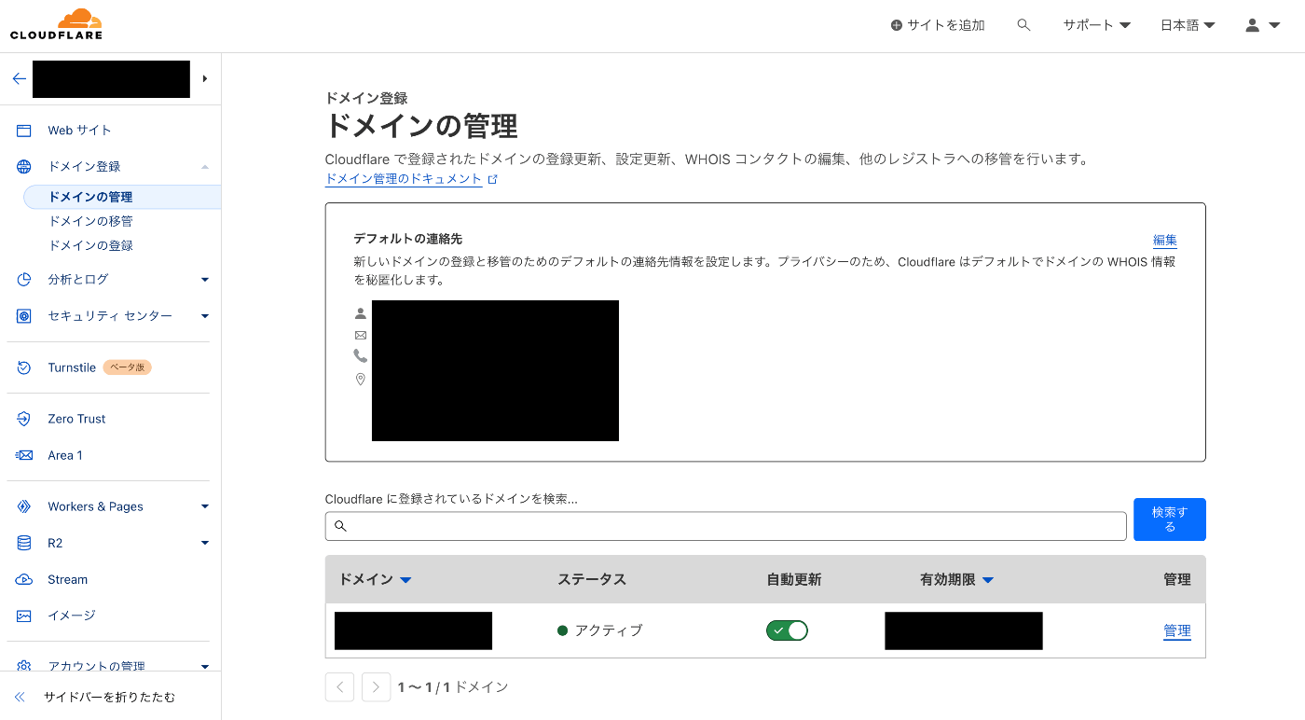Expand the R2 section arrow
The width and height of the screenshot is (1305, 720).
205,543
